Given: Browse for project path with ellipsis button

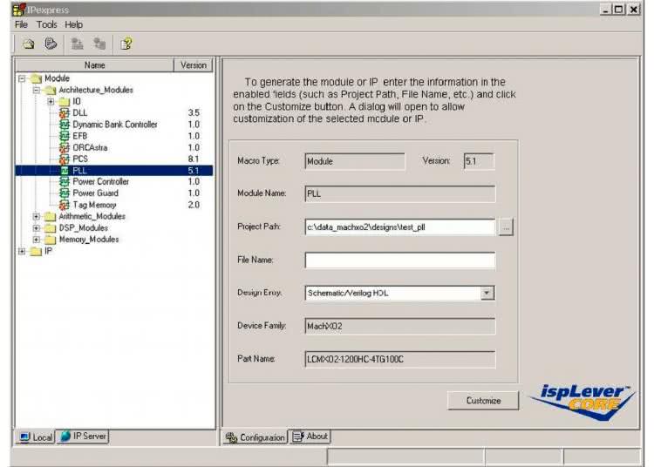Looking at the screenshot, I should [x=507, y=227].
